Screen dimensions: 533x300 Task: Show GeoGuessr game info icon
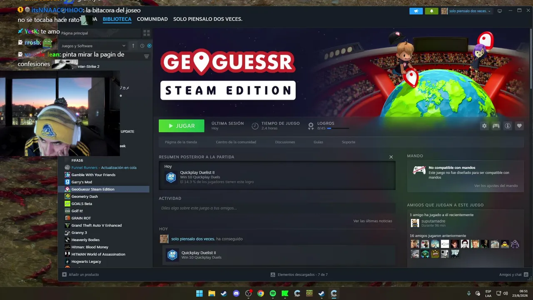[x=508, y=126]
